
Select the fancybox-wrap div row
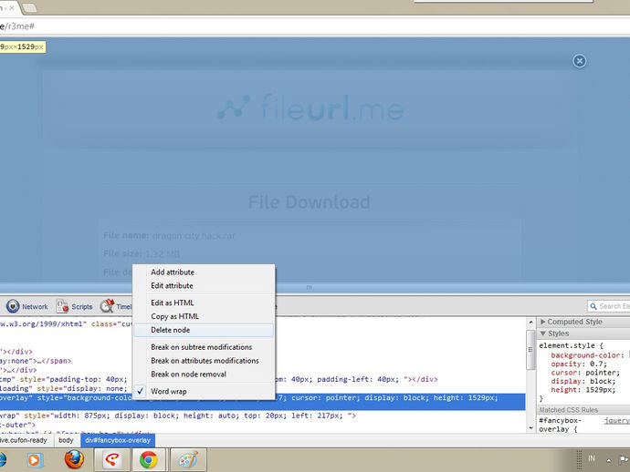pyautogui.click(x=263, y=416)
